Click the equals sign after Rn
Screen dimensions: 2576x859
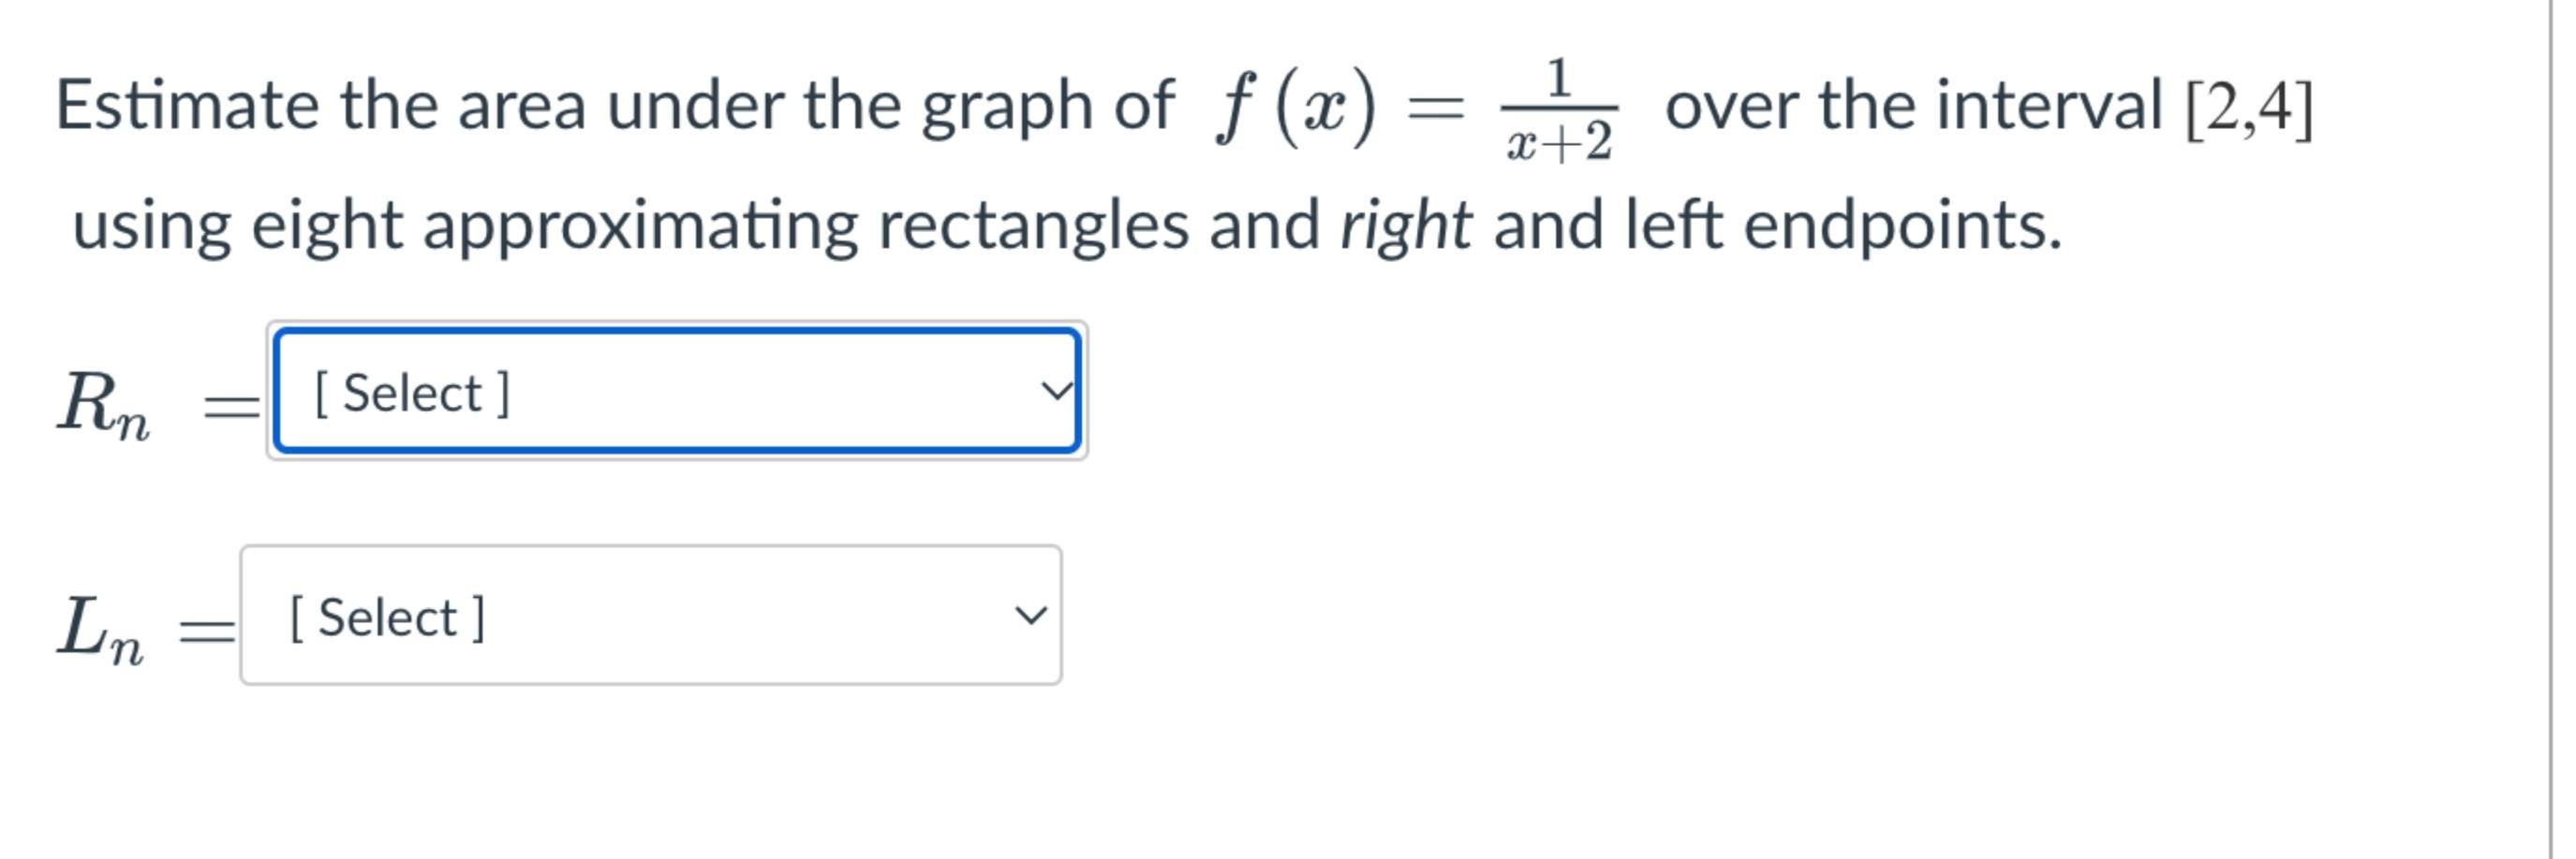pos(228,398)
